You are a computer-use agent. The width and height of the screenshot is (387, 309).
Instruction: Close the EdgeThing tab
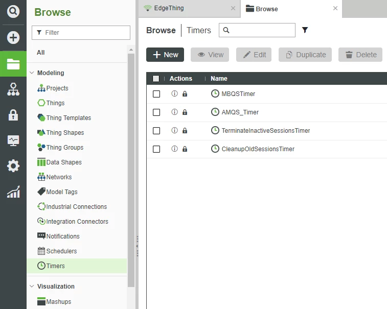click(x=233, y=8)
